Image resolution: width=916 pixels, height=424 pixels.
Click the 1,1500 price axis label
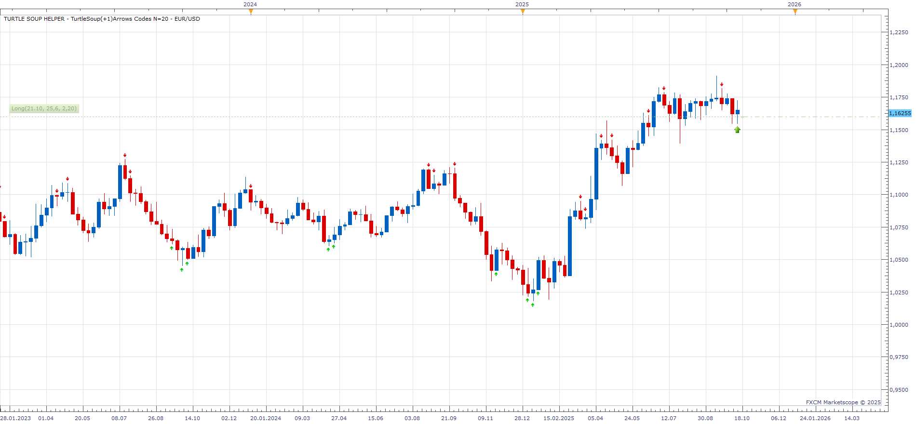click(x=899, y=130)
